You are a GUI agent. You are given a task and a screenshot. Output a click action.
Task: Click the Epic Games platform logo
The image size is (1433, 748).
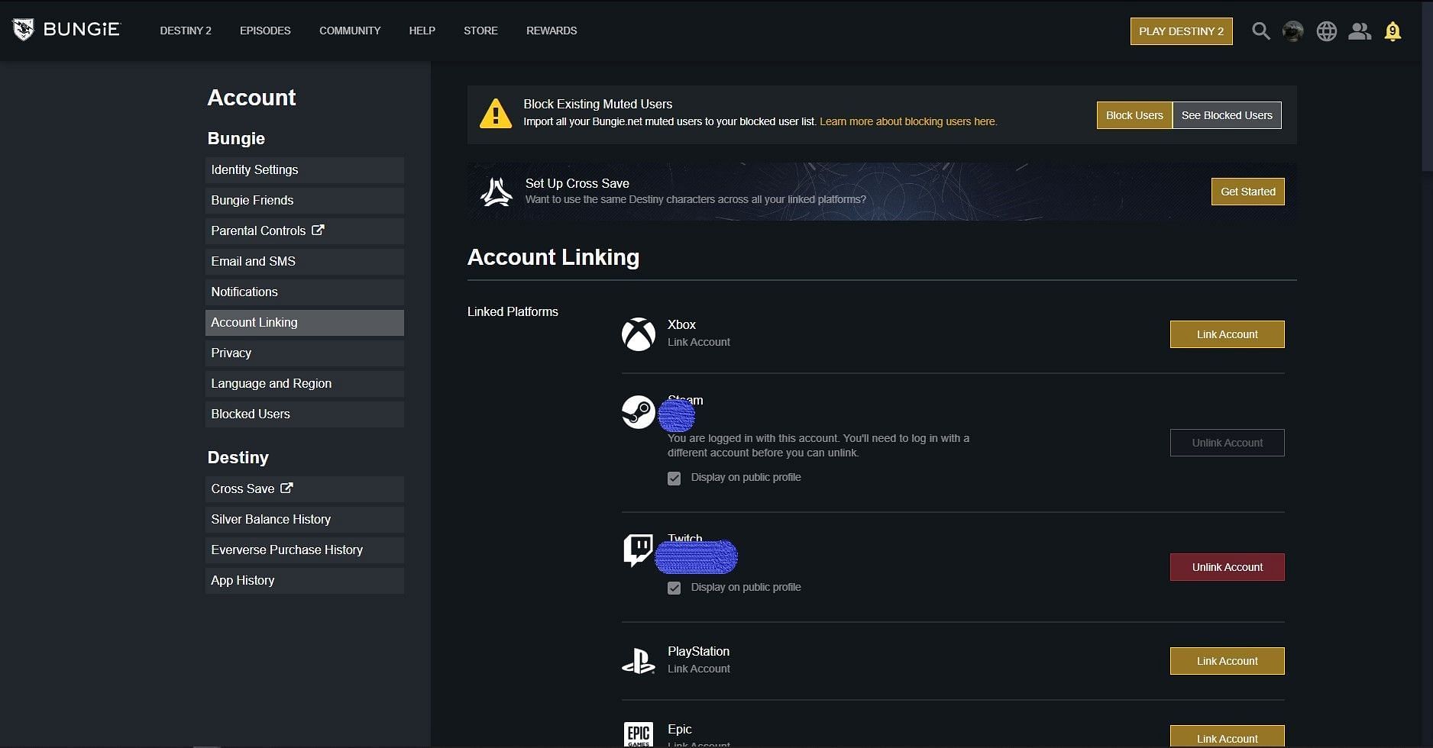point(639,734)
